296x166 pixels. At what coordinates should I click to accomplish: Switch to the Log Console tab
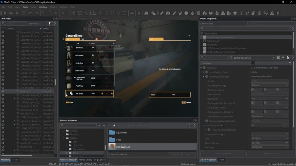[100, 159]
